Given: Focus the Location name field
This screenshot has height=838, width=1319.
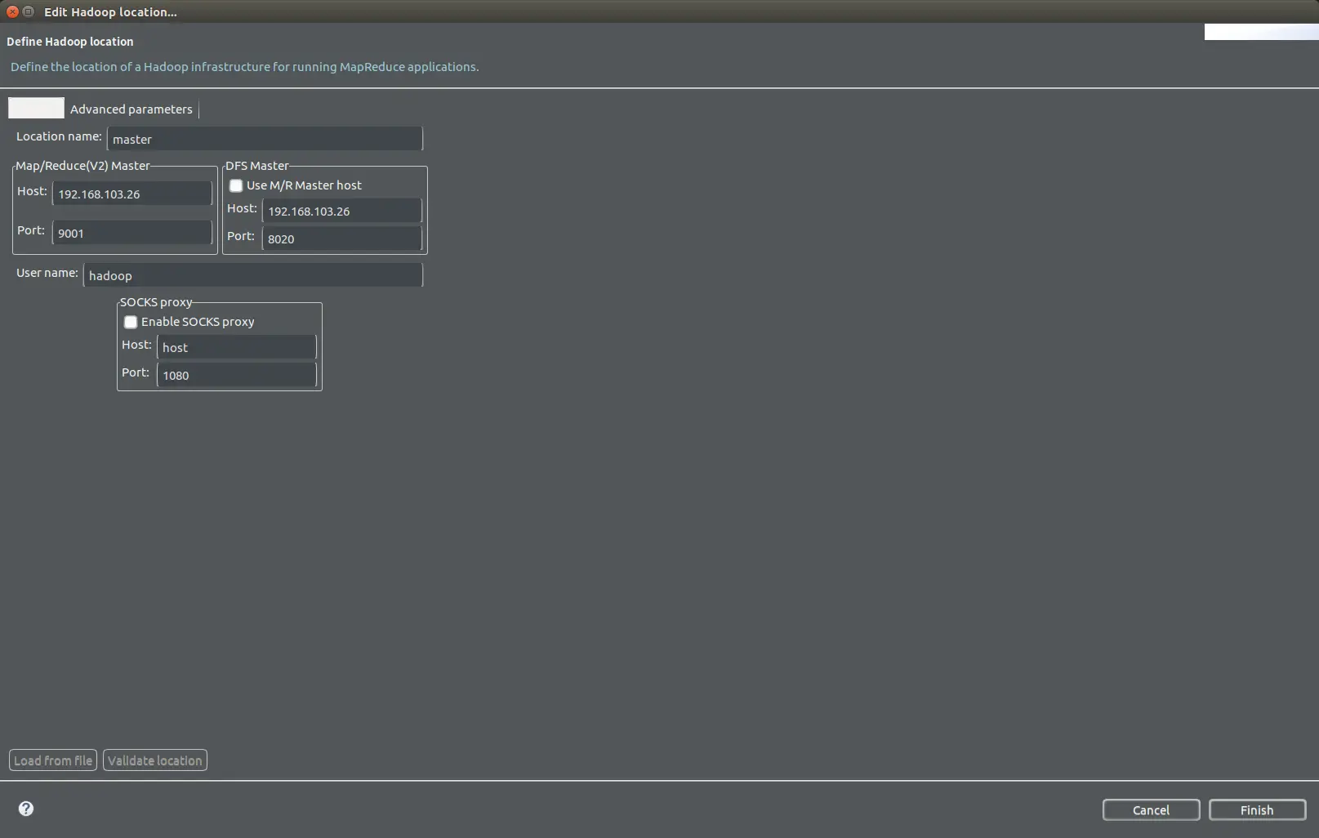Looking at the screenshot, I should tap(265, 139).
